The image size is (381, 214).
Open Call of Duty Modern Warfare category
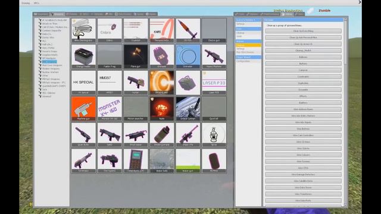coord(55,27)
